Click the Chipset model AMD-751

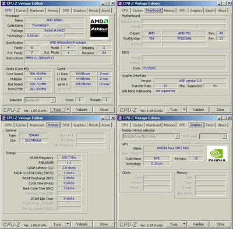click(x=184, y=33)
